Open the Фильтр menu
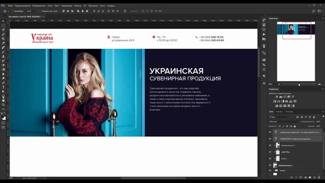Screen dimensions: 325x183 [78, 6]
